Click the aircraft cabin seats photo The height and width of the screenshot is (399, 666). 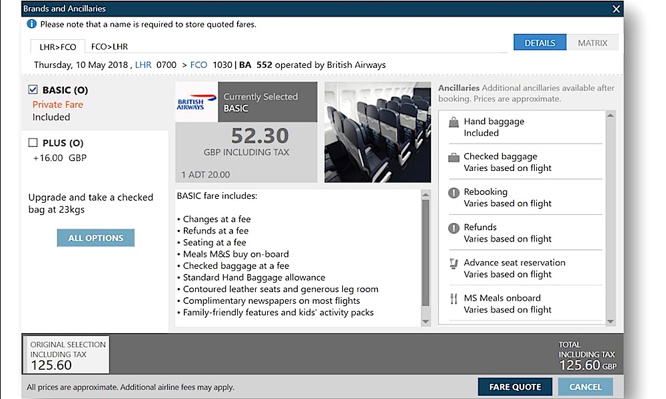pyautogui.click(x=378, y=132)
